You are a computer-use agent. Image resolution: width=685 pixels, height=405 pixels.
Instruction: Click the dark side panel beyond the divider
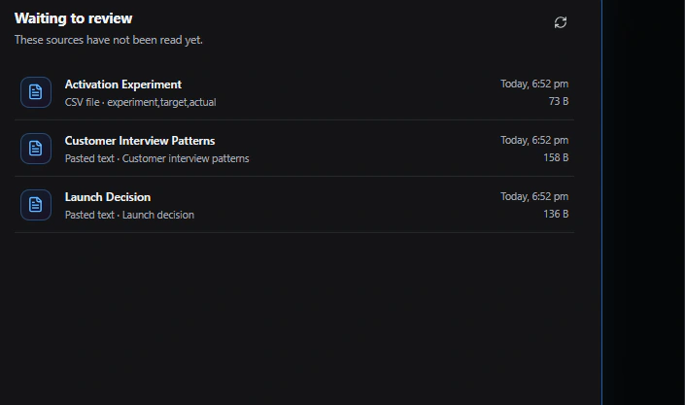(x=644, y=202)
